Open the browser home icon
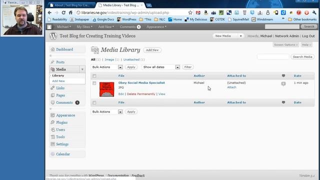The image size is (320, 180). (70, 12)
